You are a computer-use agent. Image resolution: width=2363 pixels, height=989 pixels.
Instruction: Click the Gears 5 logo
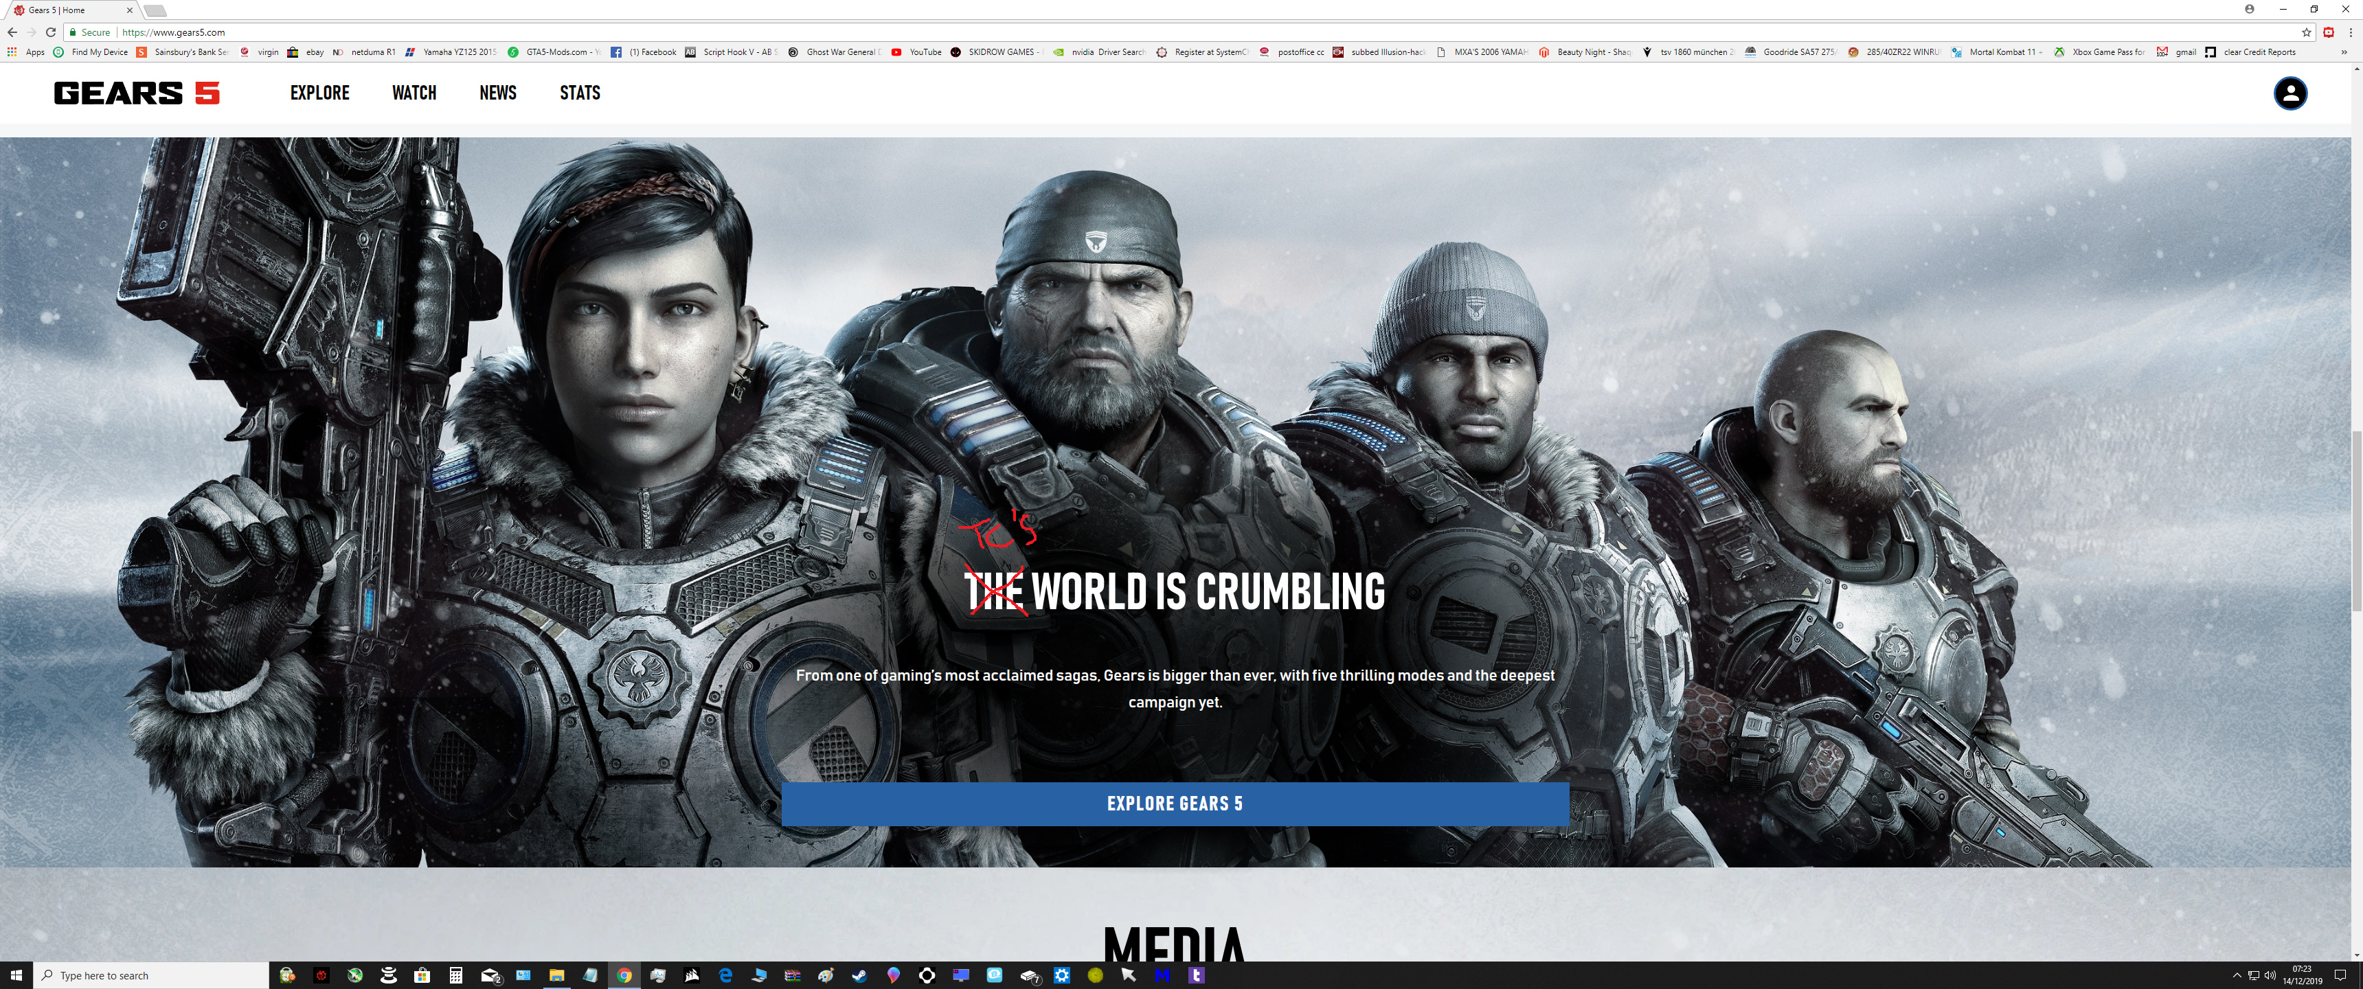[137, 93]
